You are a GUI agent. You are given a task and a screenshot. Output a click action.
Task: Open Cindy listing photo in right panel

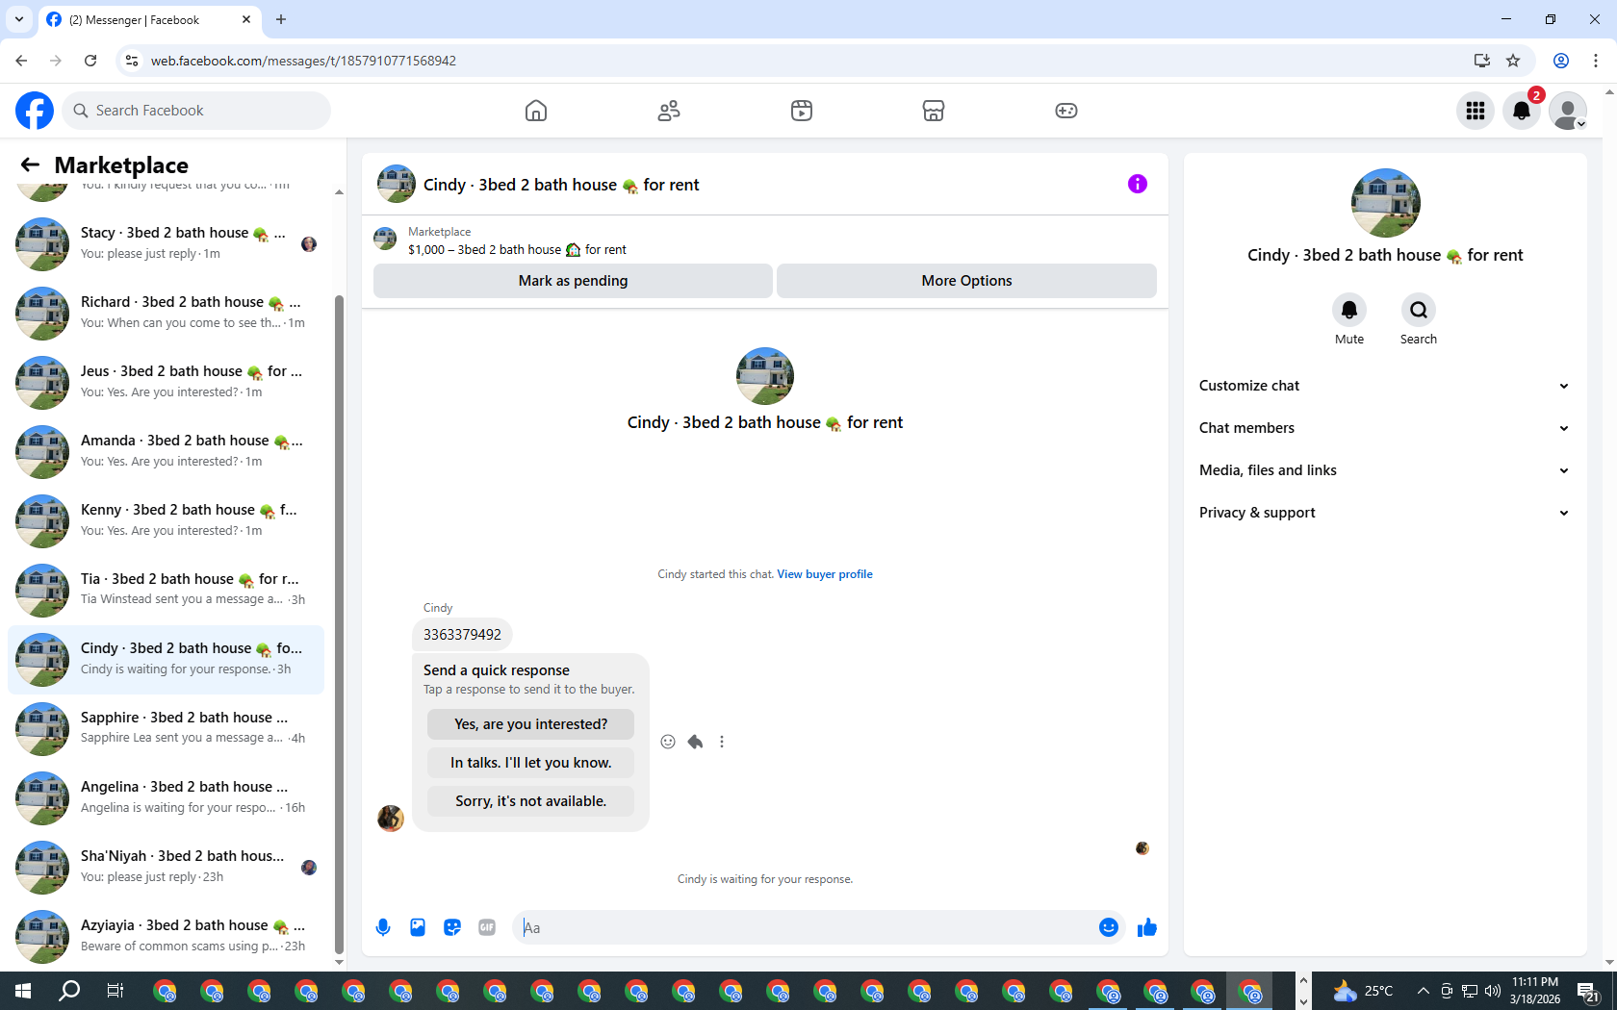click(1386, 203)
